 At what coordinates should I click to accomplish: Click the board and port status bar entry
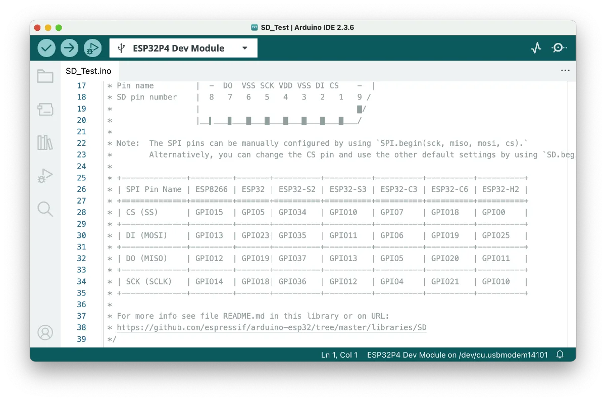pyautogui.click(x=458, y=355)
